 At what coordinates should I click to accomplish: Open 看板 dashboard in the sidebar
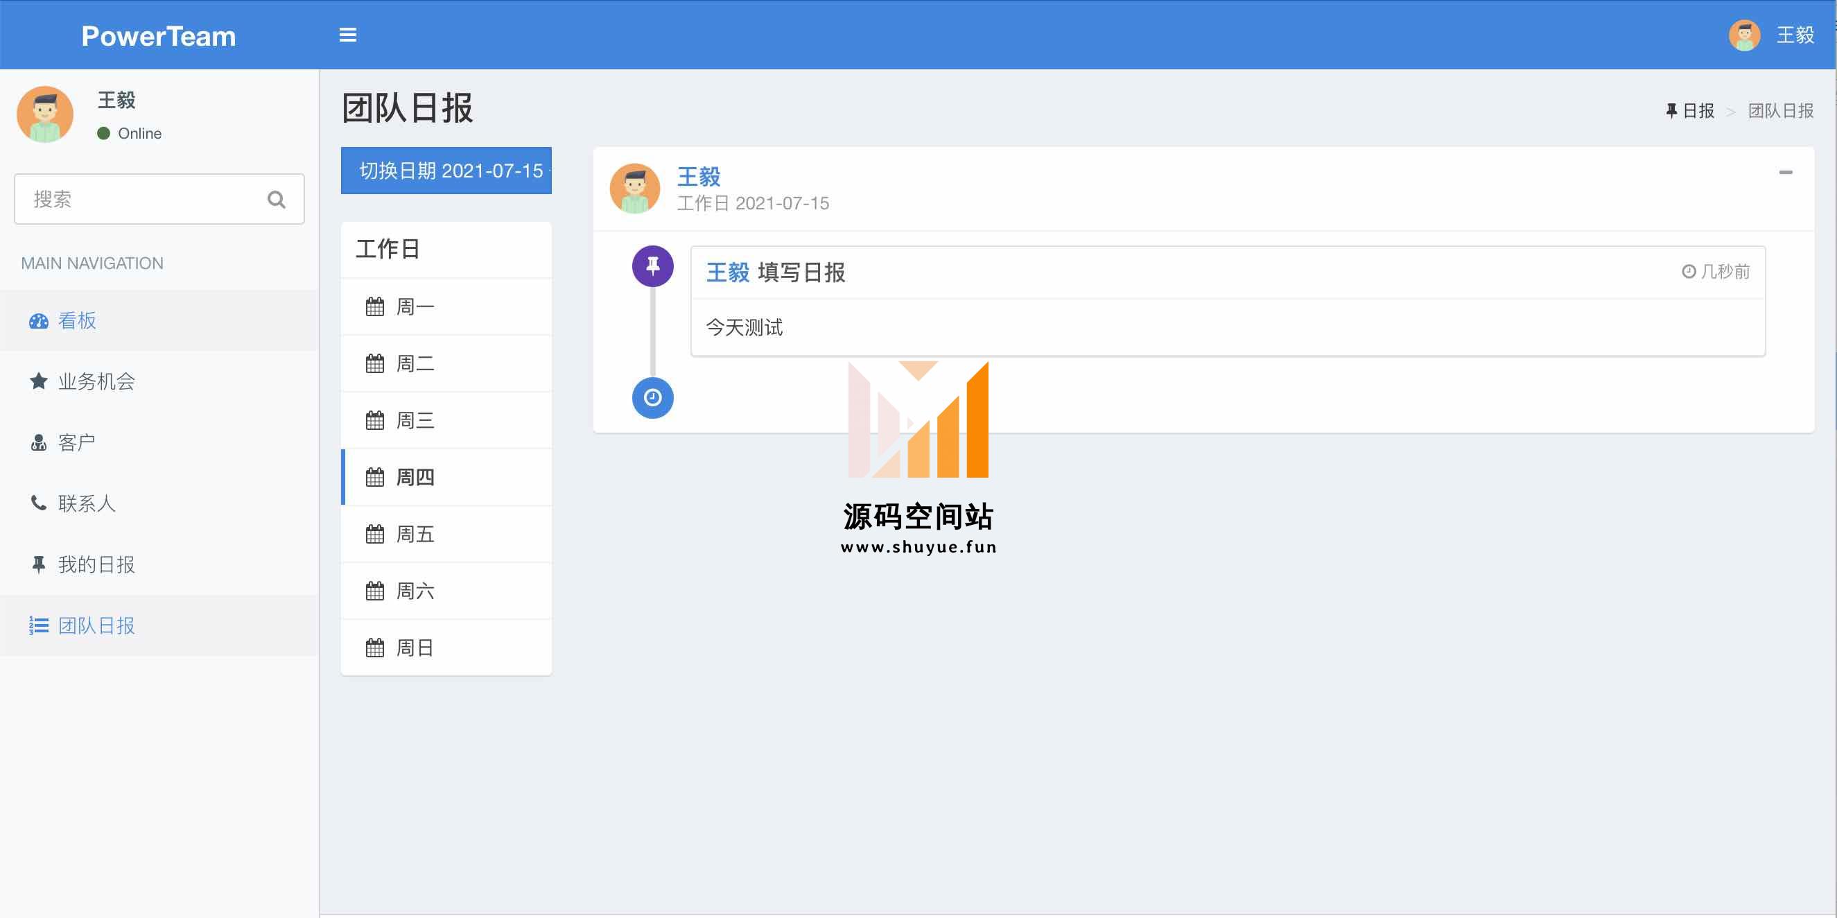click(159, 320)
